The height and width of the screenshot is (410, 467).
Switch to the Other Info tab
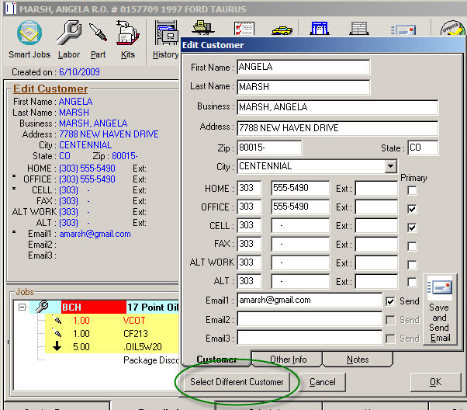pyautogui.click(x=288, y=360)
